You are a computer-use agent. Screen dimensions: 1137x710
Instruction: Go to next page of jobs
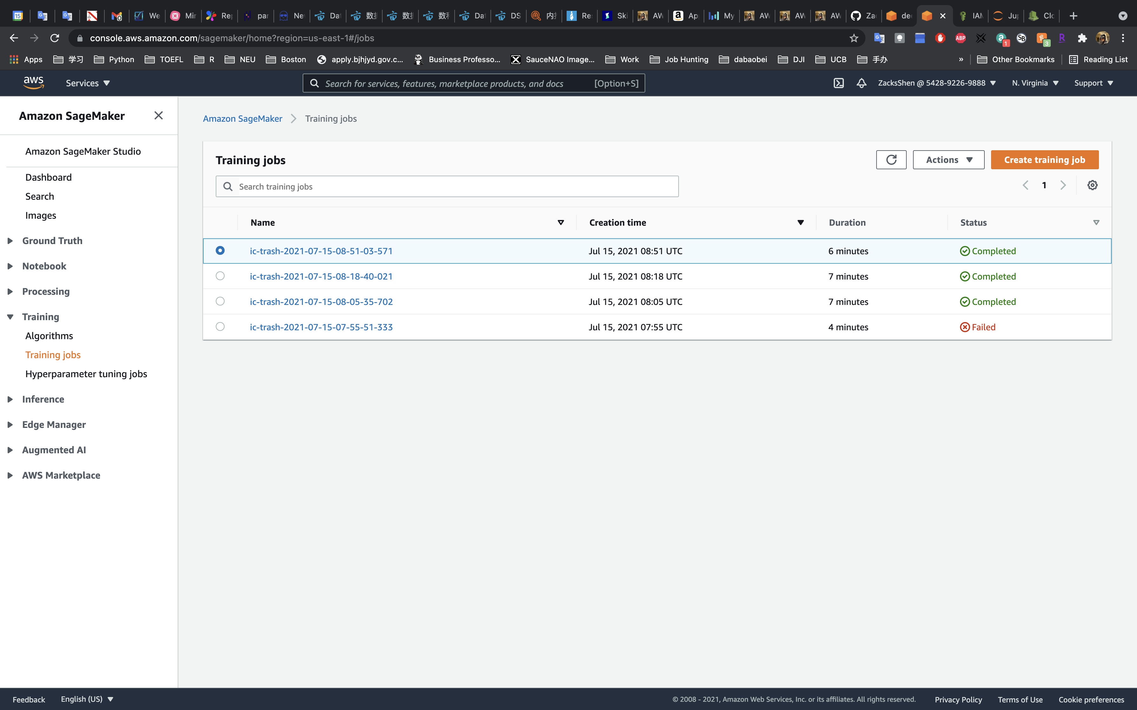pyautogui.click(x=1063, y=185)
